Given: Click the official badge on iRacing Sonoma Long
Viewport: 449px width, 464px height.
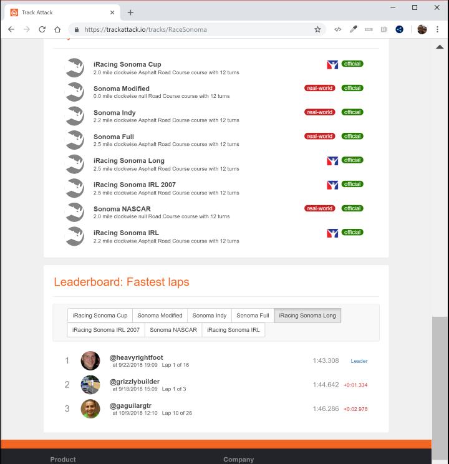Looking at the screenshot, I should click(x=352, y=160).
